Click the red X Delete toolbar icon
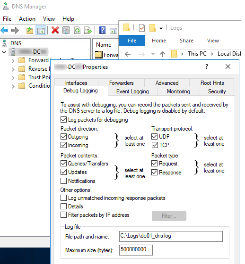The width and height of the screenshot is (245, 264). (55, 31)
